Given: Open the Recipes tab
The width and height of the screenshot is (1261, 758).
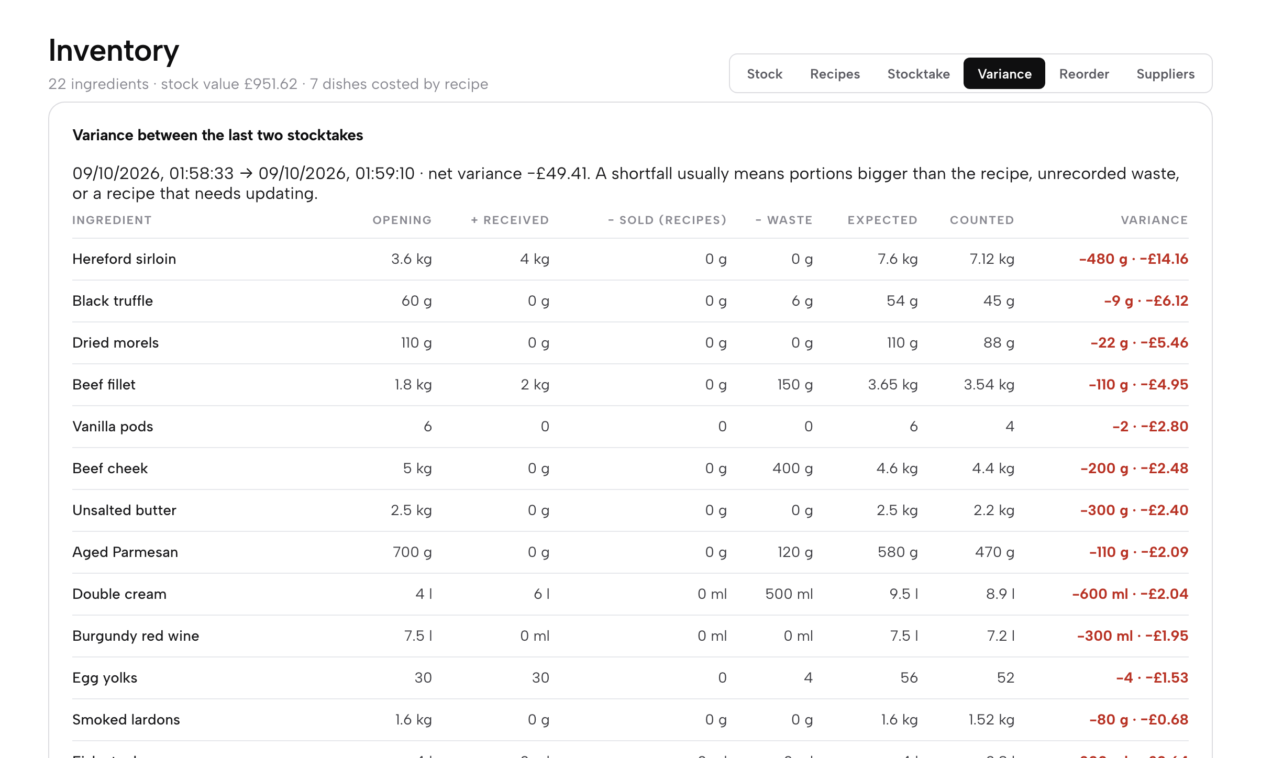Looking at the screenshot, I should click(835, 74).
